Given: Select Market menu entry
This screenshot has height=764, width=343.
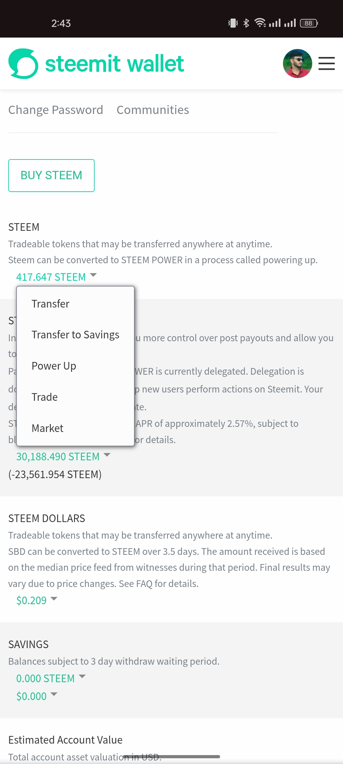Looking at the screenshot, I should [47, 428].
